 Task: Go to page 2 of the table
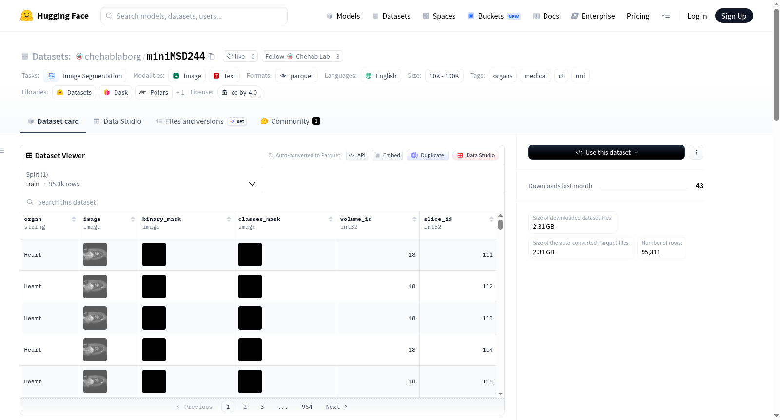[x=245, y=407]
